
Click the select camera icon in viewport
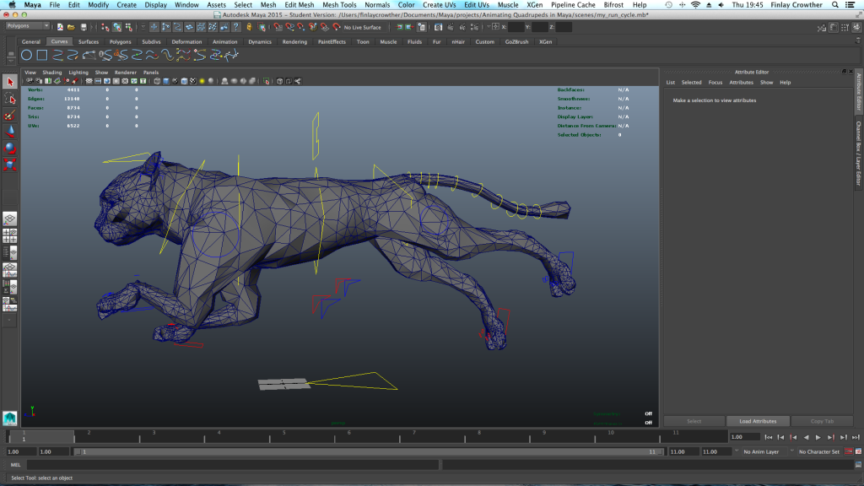30,82
